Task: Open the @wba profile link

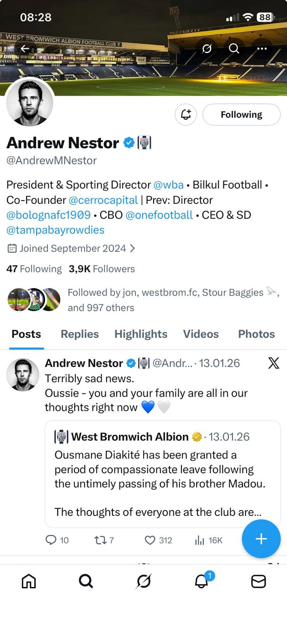Action: tap(168, 185)
